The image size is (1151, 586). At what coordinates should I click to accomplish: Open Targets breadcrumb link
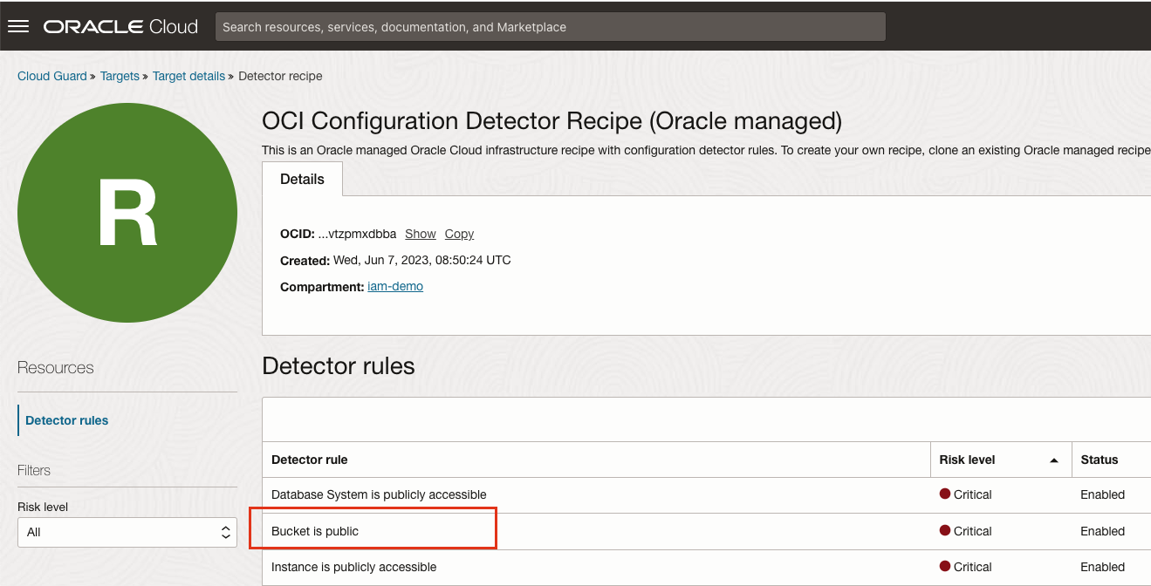point(120,76)
